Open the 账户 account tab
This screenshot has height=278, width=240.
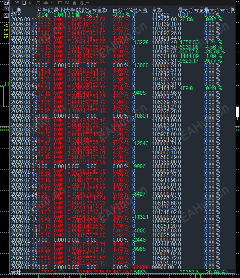(84, 3)
